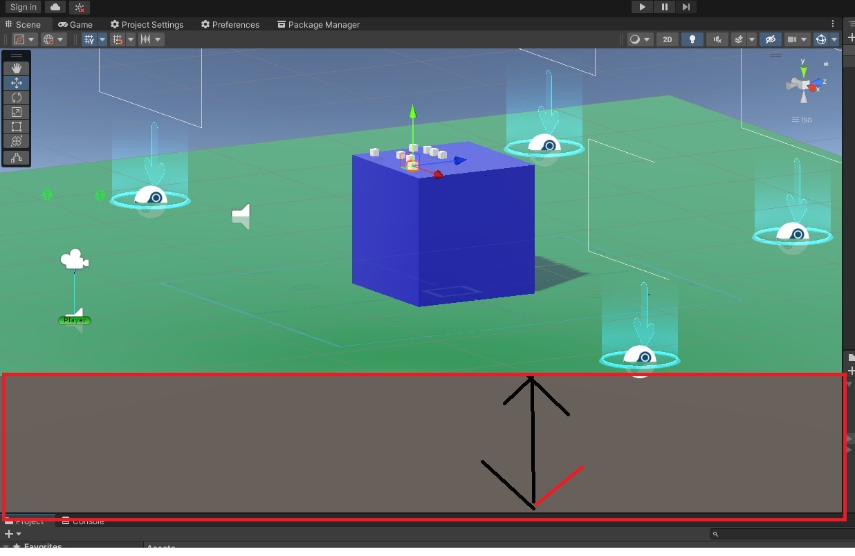
Task: Select the Hand tool in the toolbar
Action: coord(17,67)
